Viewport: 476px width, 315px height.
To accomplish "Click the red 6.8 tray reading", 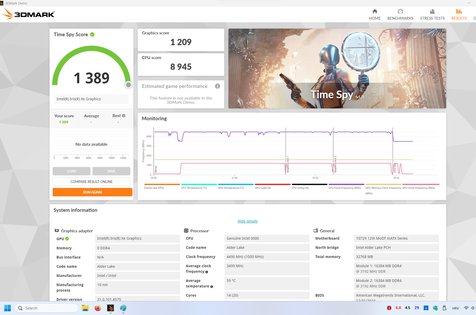I will click(398, 308).
